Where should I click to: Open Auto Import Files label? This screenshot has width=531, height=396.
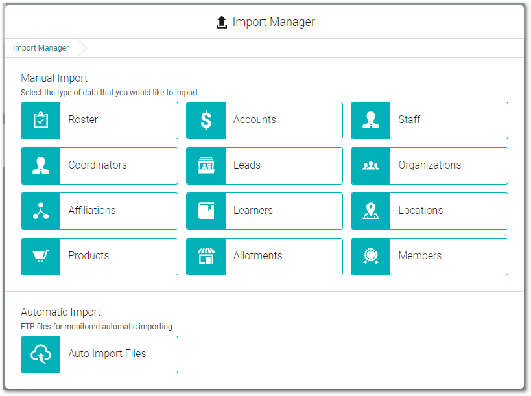(107, 353)
